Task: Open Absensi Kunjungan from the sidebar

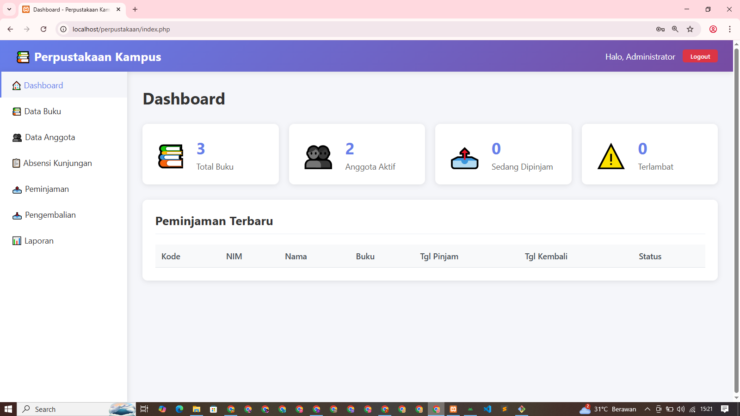Action: point(58,163)
